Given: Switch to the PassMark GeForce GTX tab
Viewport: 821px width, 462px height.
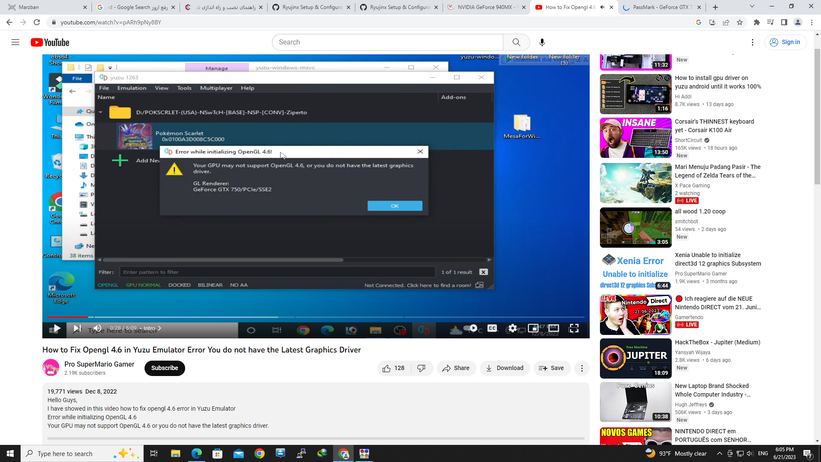Looking at the screenshot, I should (x=661, y=7).
